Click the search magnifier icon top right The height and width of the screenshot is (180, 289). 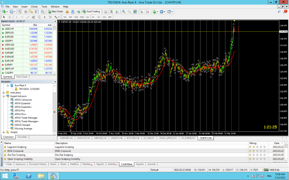[279, 11]
